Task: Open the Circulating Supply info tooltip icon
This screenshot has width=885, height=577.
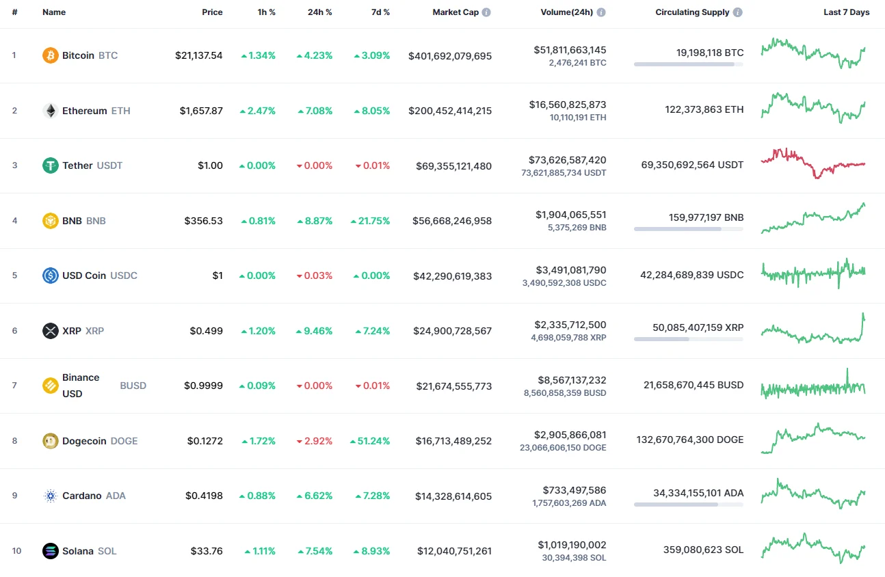Action: tap(737, 12)
